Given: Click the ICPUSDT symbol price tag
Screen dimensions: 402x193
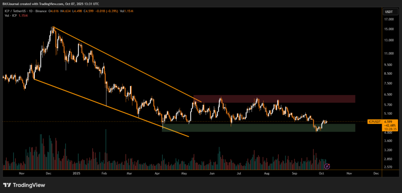Looking at the screenshot, I should [374, 122].
